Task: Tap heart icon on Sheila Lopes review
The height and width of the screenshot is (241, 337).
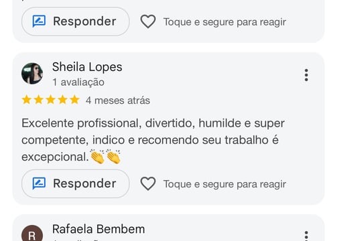Action: 148,183
